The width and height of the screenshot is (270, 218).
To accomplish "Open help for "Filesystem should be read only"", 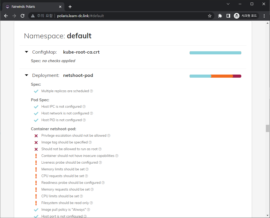I will click(x=91, y=203).
